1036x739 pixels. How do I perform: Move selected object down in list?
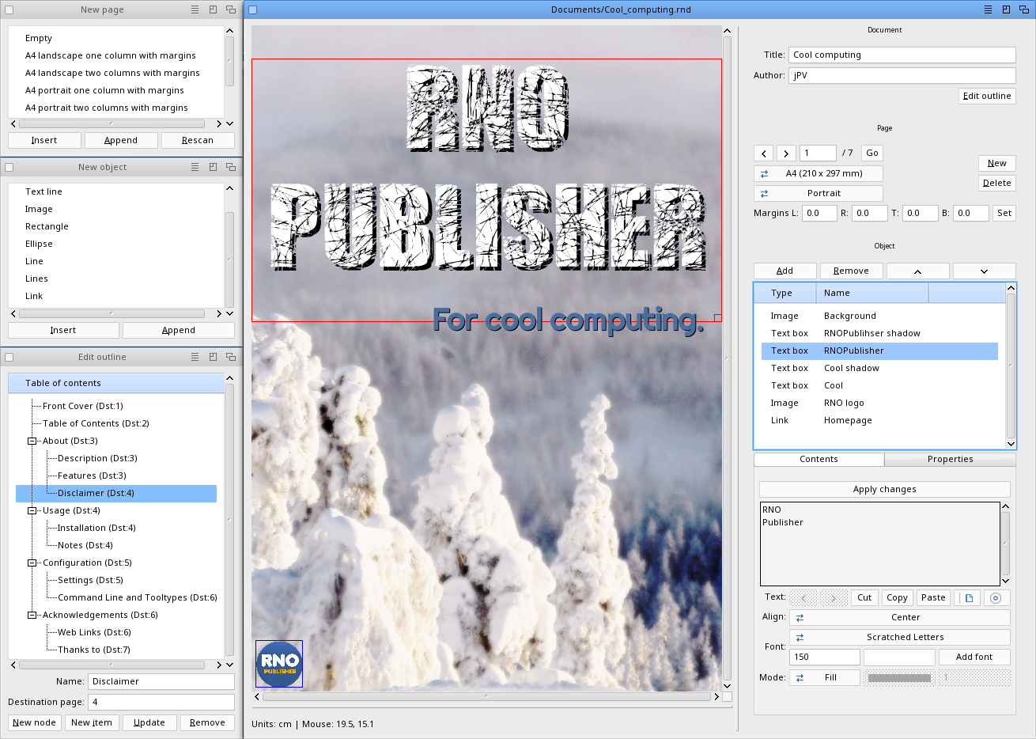pos(984,271)
